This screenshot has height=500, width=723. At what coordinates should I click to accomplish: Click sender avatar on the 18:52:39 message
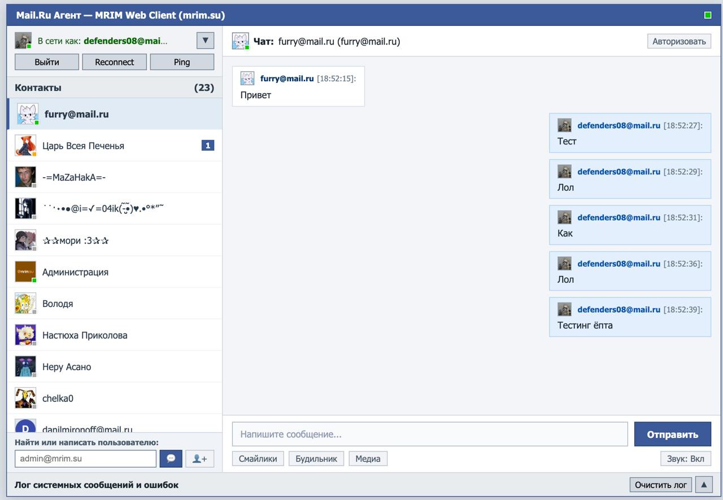pos(564,309)
